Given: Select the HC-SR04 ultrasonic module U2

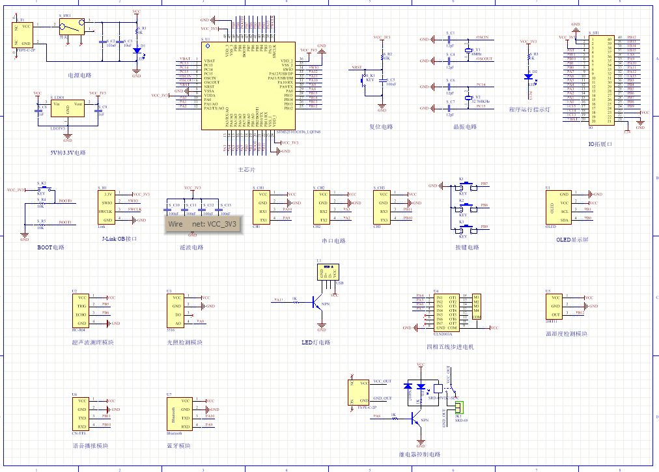Looking at the screenshot, I should pyautogui.click(x=81, y=311).
